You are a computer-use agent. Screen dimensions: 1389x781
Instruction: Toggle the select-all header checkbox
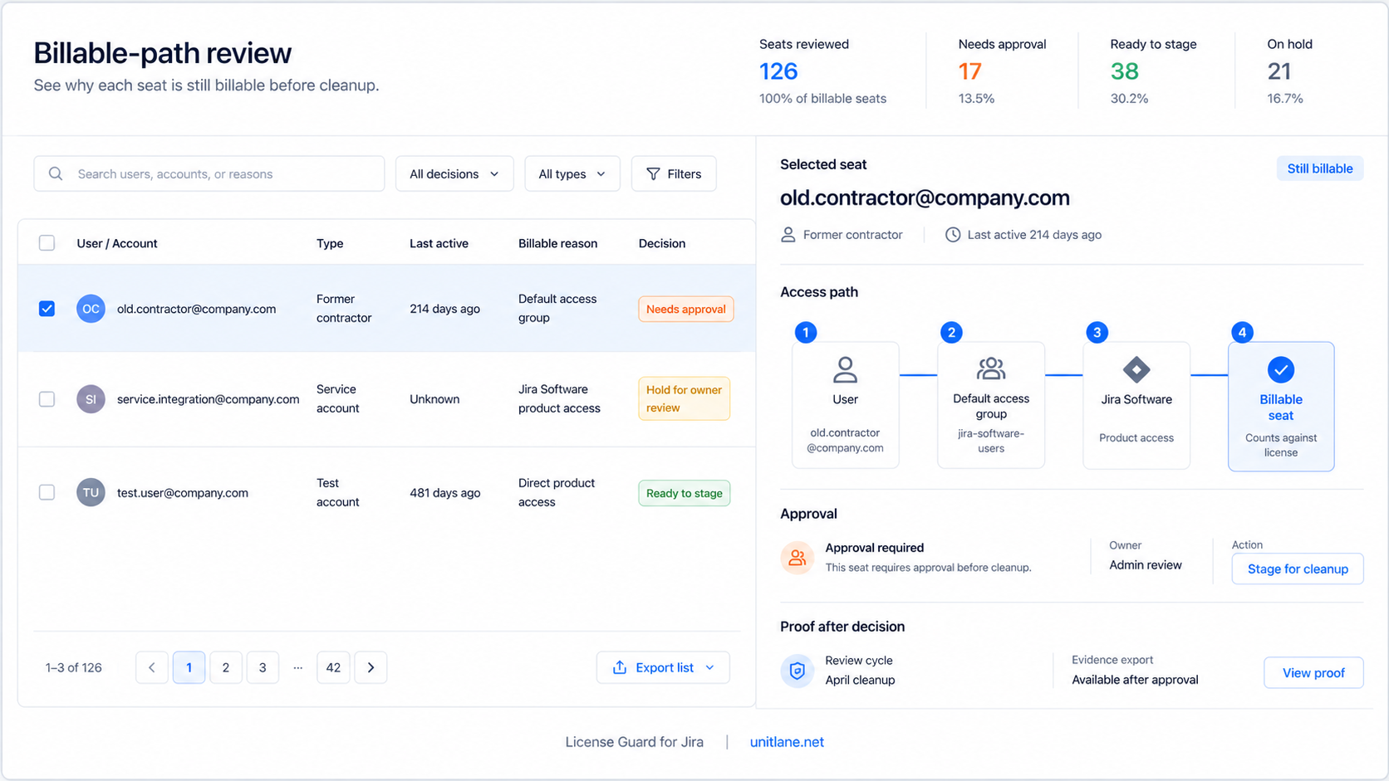[47, 243]
